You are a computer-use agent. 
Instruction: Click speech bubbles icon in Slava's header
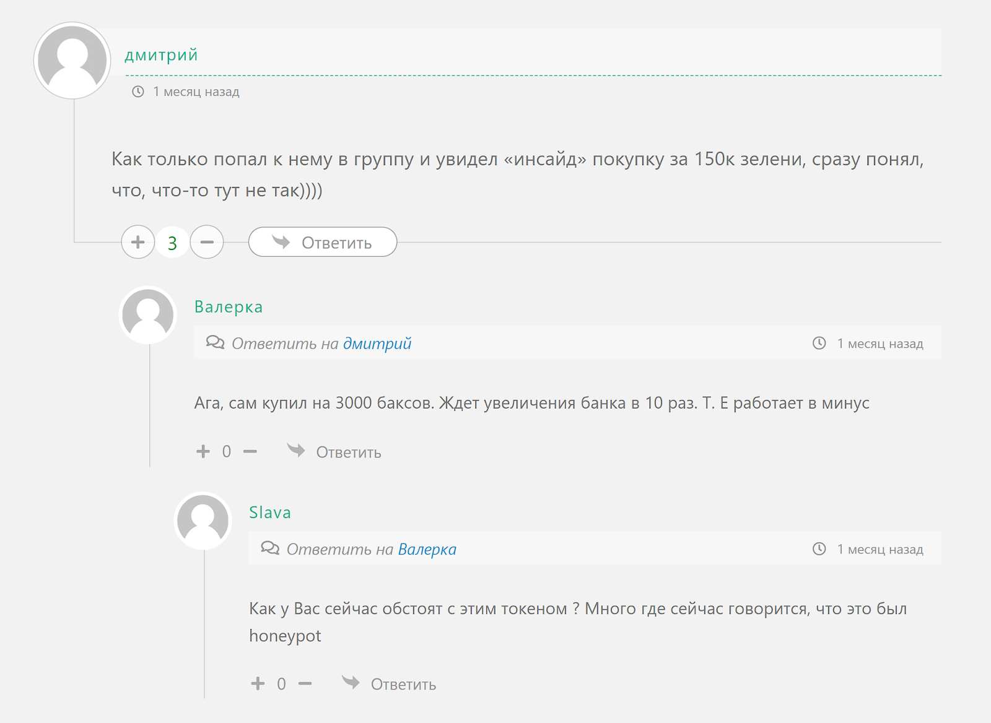pos(270,548)
